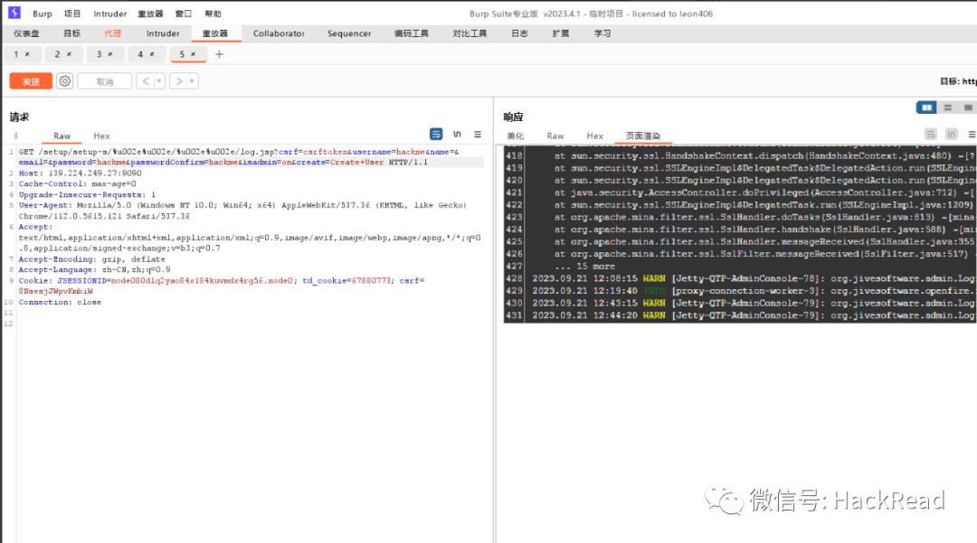
Task: Select combined tabbed layout view
Action: 968,108
